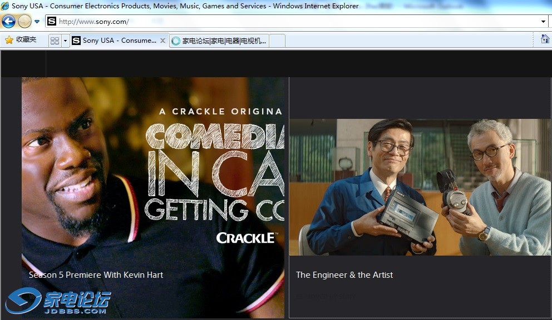
Task: Click the Engineer and Artist photo
Action: (420, 187)
